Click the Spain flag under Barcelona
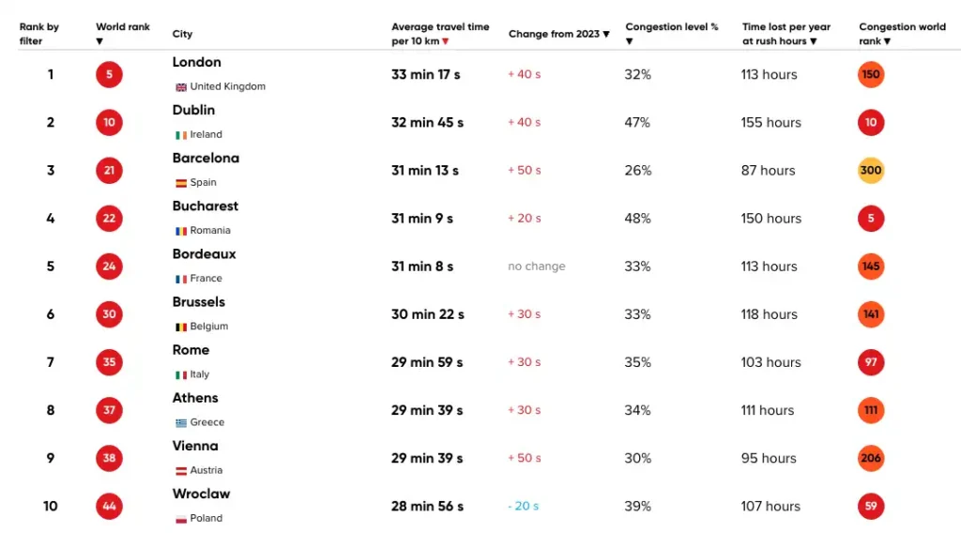Image resolution: width=961 pixels, height=533 pixels. click(x=181, y=183)
